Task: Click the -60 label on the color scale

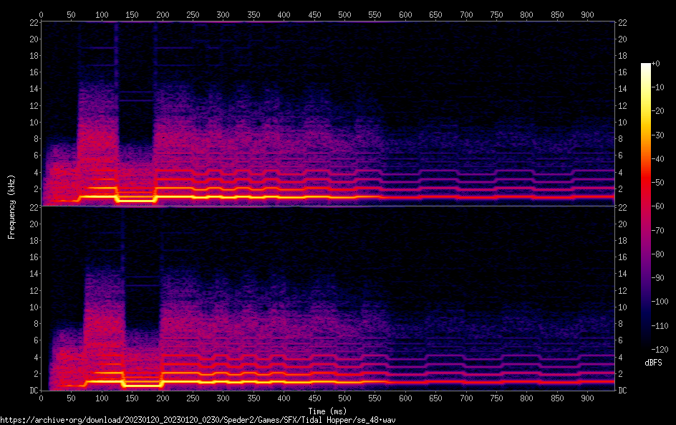Action: pos(657,207)
